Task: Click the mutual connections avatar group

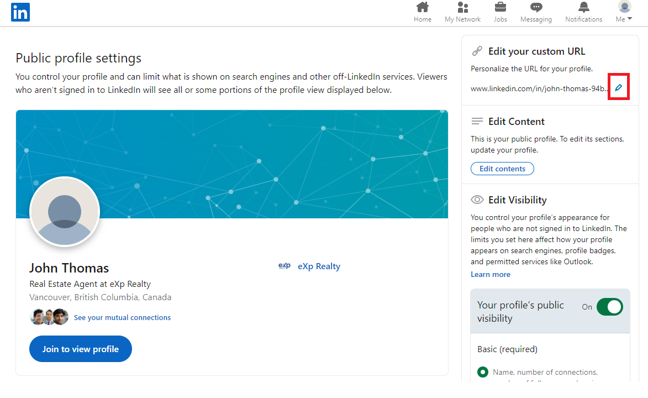Action: 49,317
